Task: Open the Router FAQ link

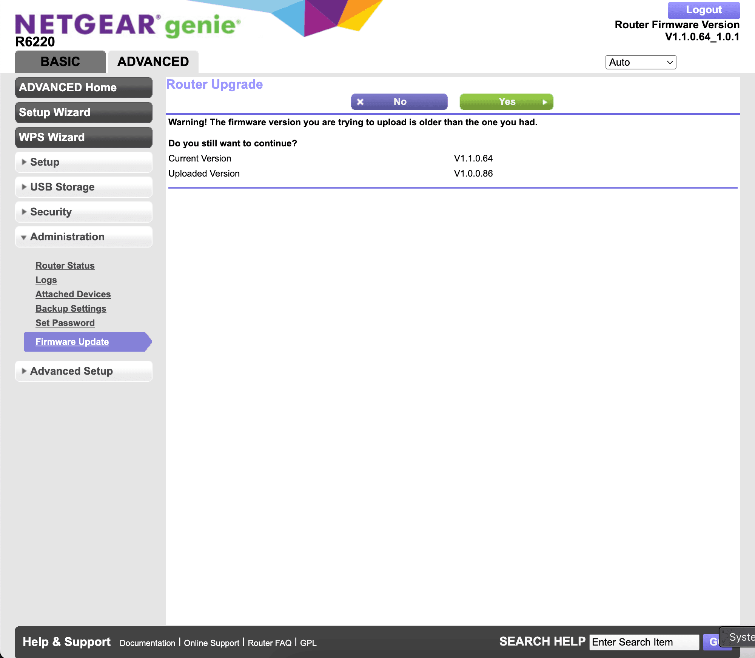Action: pyautogui.click(x=270, y=643)
